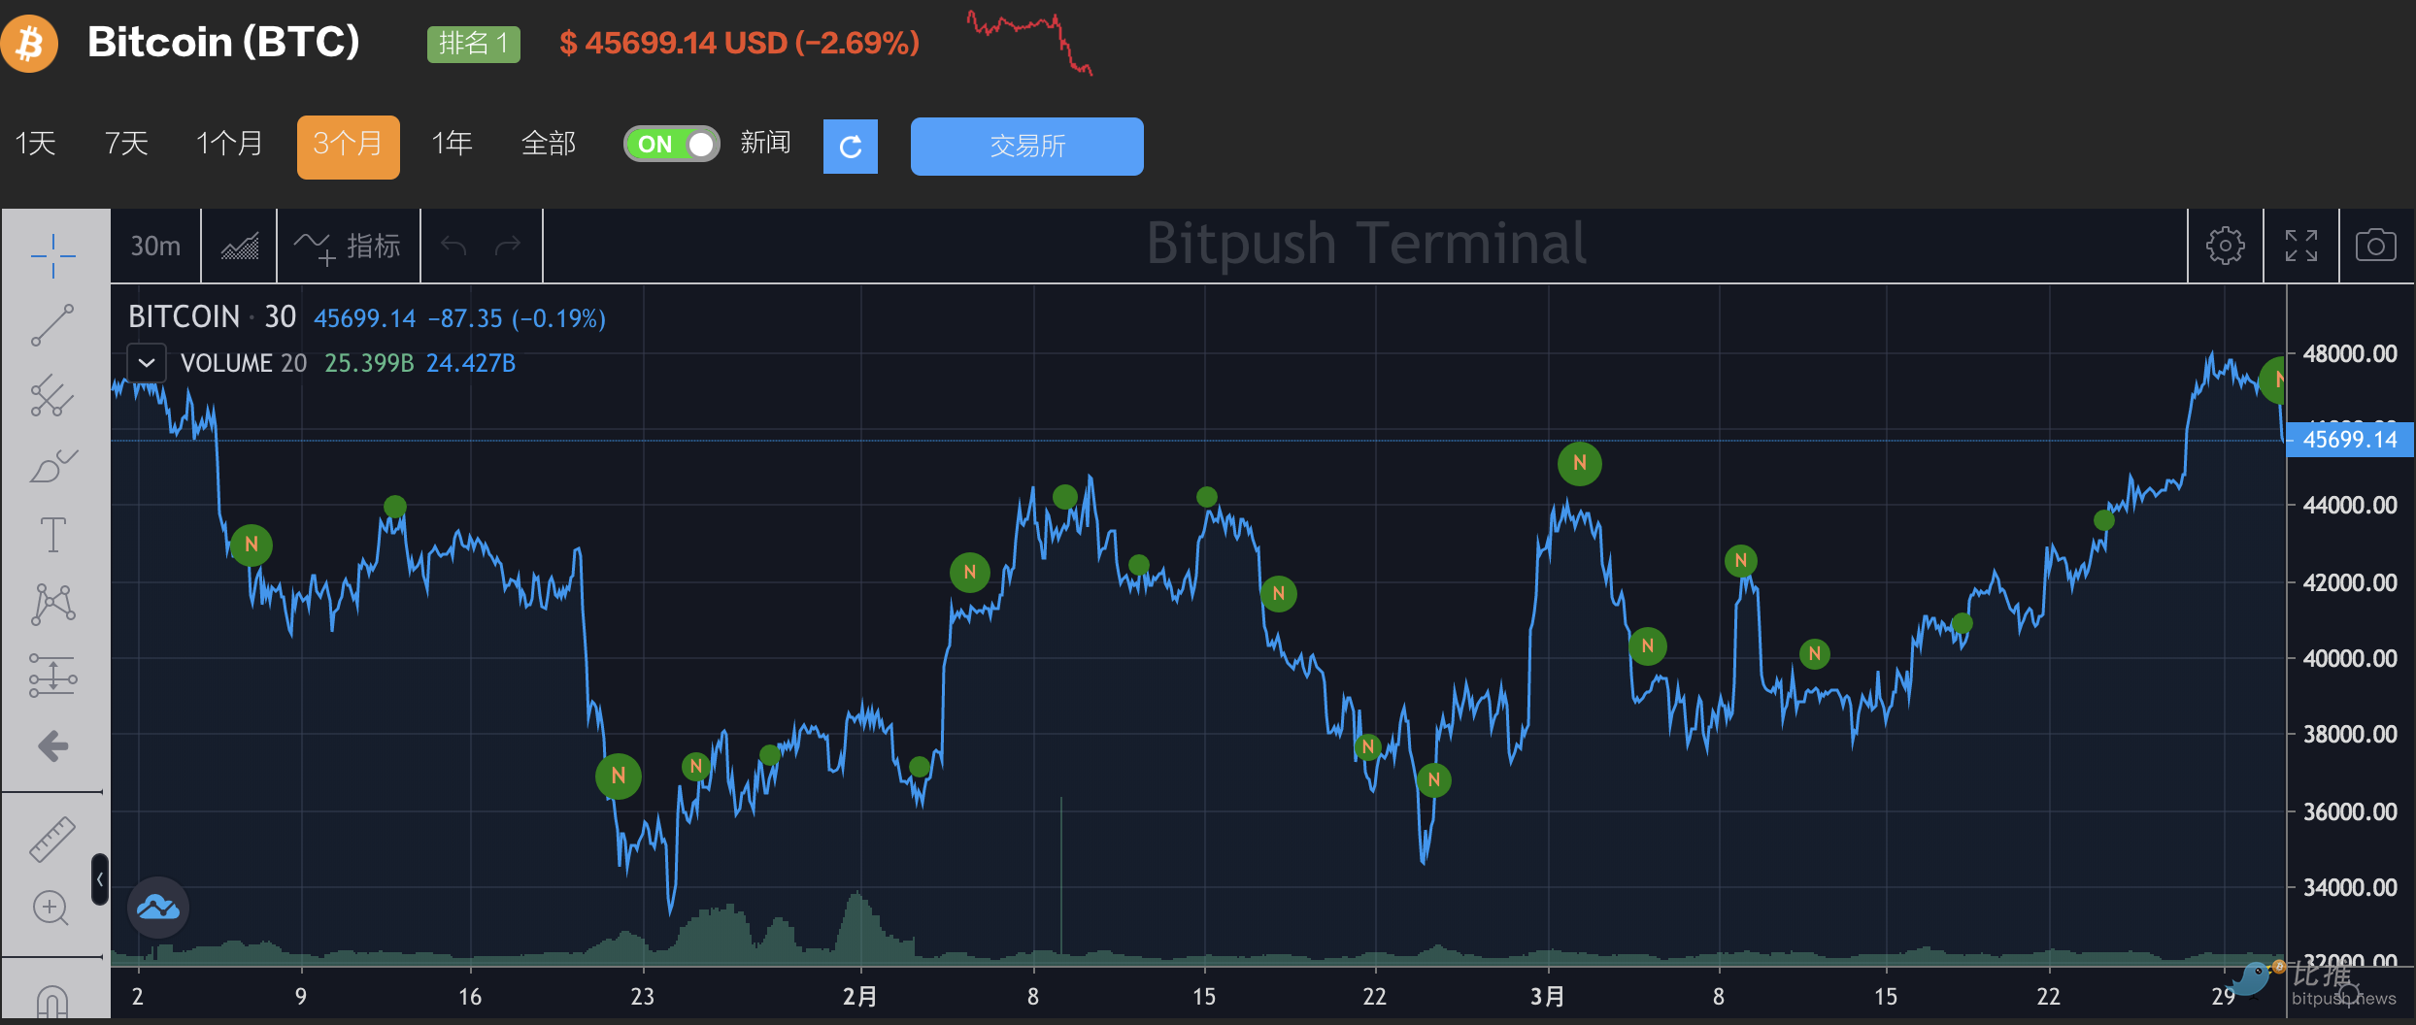Image resolution: width=2416 pixels, height=1025 pixels.
Task: Click the N marker at Feb 24 low
Action: pyautogui.click(x=1434, y=779)
